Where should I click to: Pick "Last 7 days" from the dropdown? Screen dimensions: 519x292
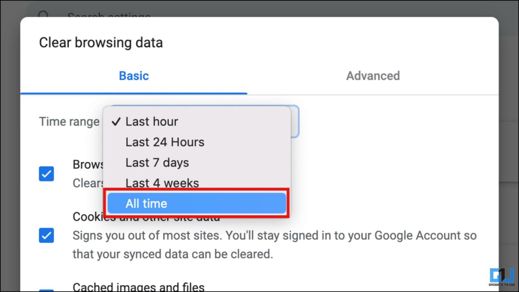(157, 162)
